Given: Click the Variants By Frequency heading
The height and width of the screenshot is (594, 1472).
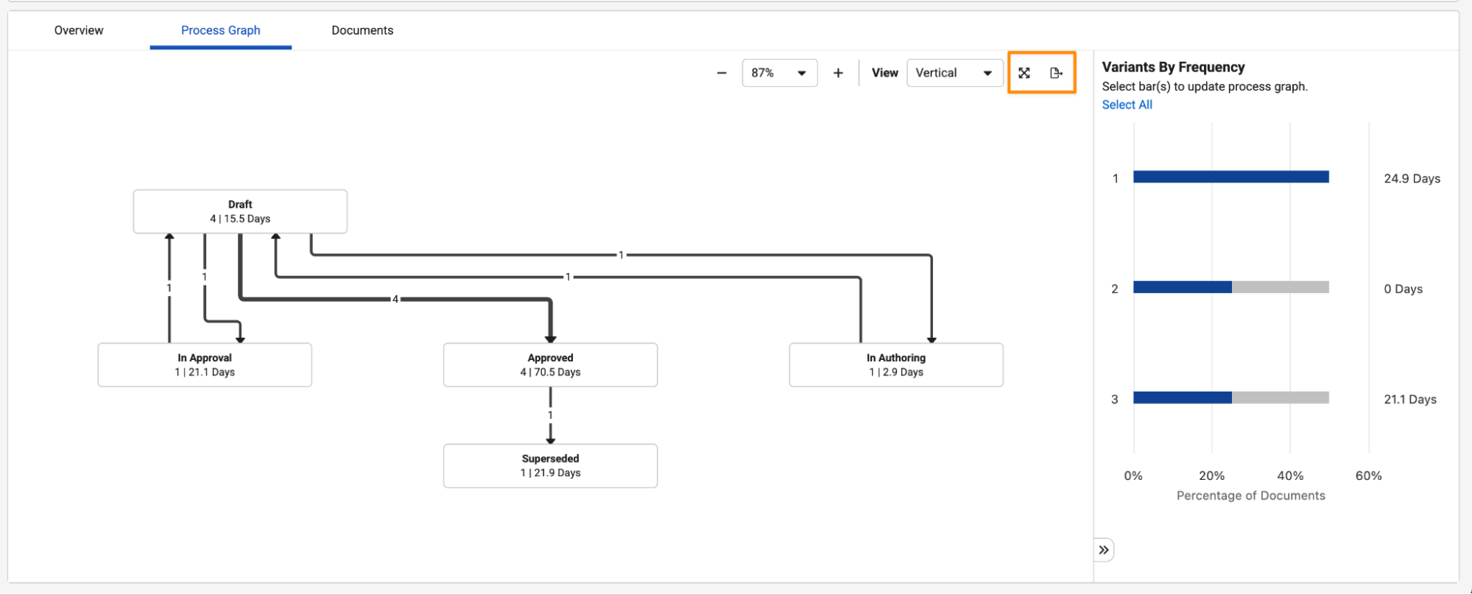Looking at the screenshot, I should (1173, 67).
